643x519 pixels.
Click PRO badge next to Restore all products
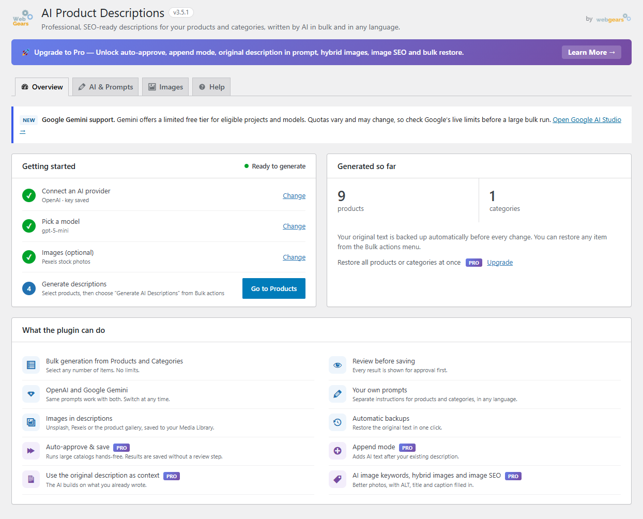click(474, 263)
